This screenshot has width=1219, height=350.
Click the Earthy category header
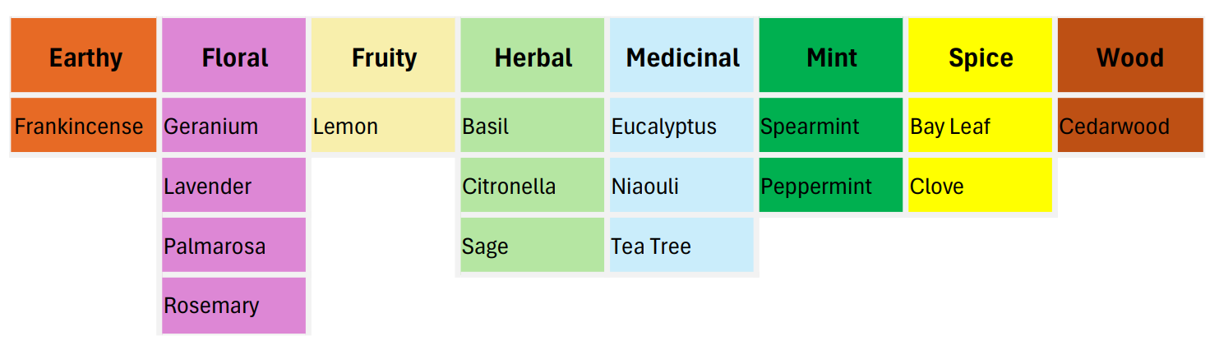pyautogui.click(x=84, y=57)
